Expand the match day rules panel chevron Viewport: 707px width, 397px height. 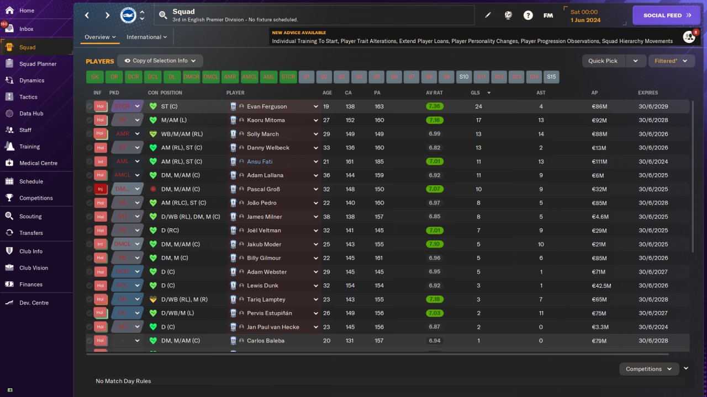(x=686, y=368)
